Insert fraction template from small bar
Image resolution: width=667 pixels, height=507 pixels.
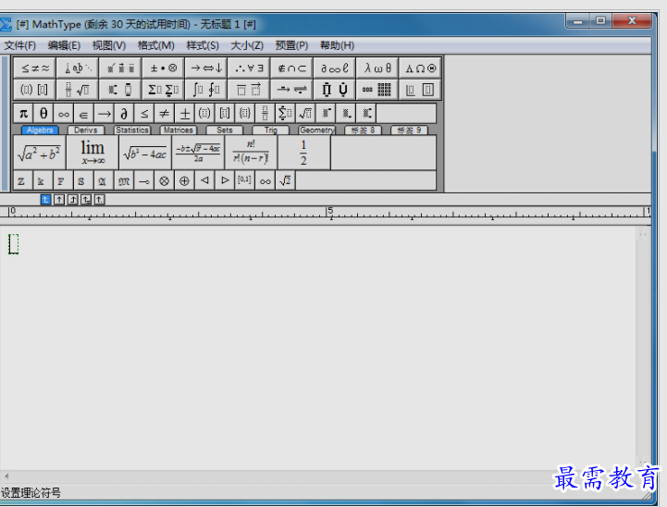point(265,114)
